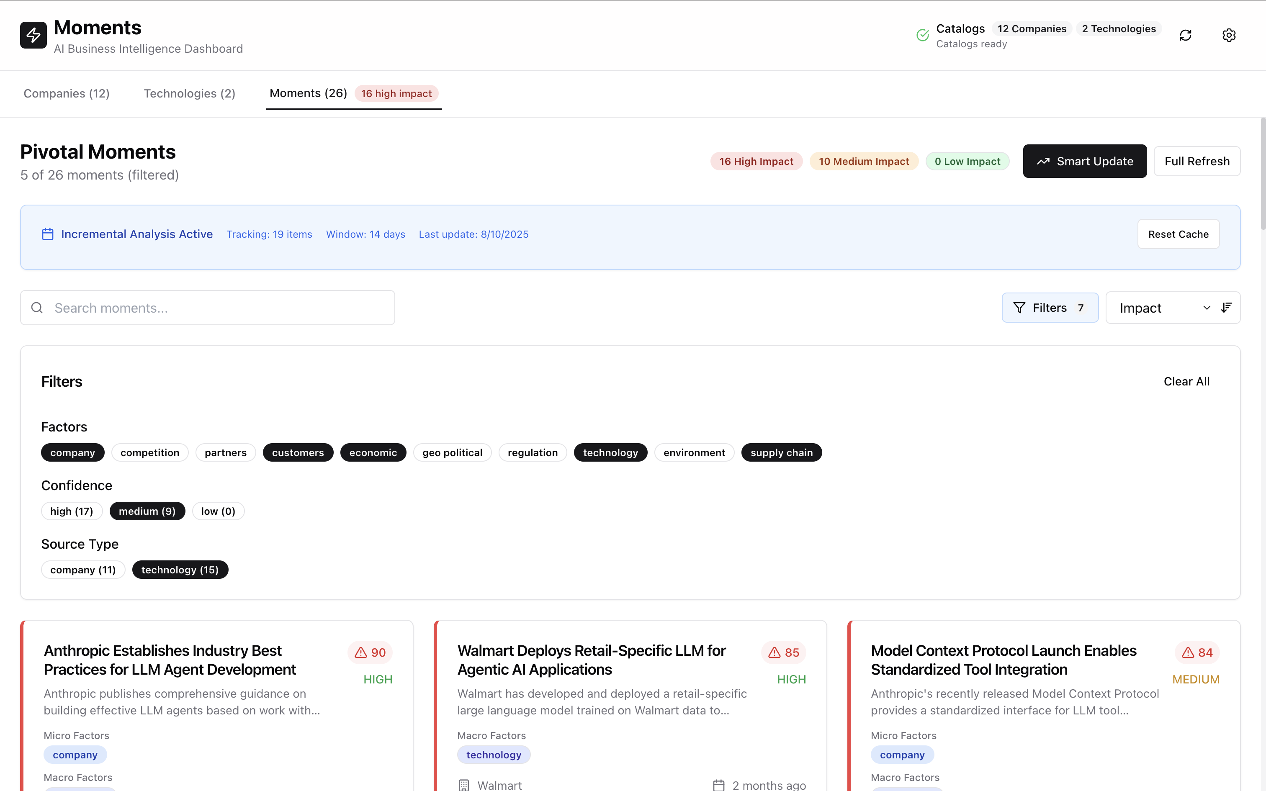Disable the supply chain factor filter
The height and width of the screenshot is (791, 1266).
pos(781,452)
